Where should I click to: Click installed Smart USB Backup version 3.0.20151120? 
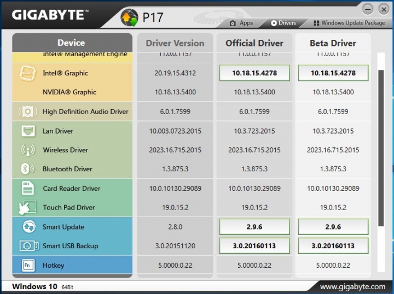pos(175,246)
